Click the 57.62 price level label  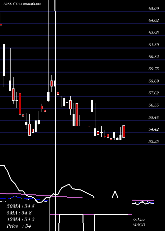[154, 93]
